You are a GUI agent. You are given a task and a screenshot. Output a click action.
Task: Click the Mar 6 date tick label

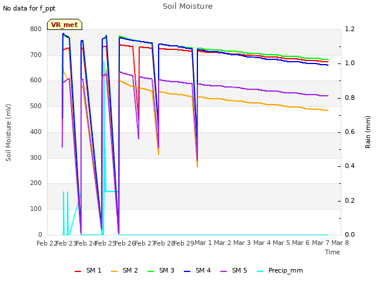pos(301,243)
